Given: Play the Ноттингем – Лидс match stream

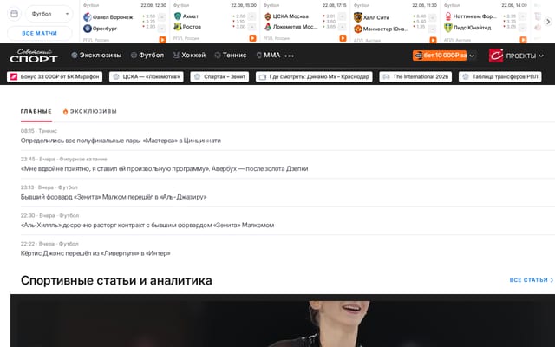Looking at the screenshot, I should [x=523, y=40].
